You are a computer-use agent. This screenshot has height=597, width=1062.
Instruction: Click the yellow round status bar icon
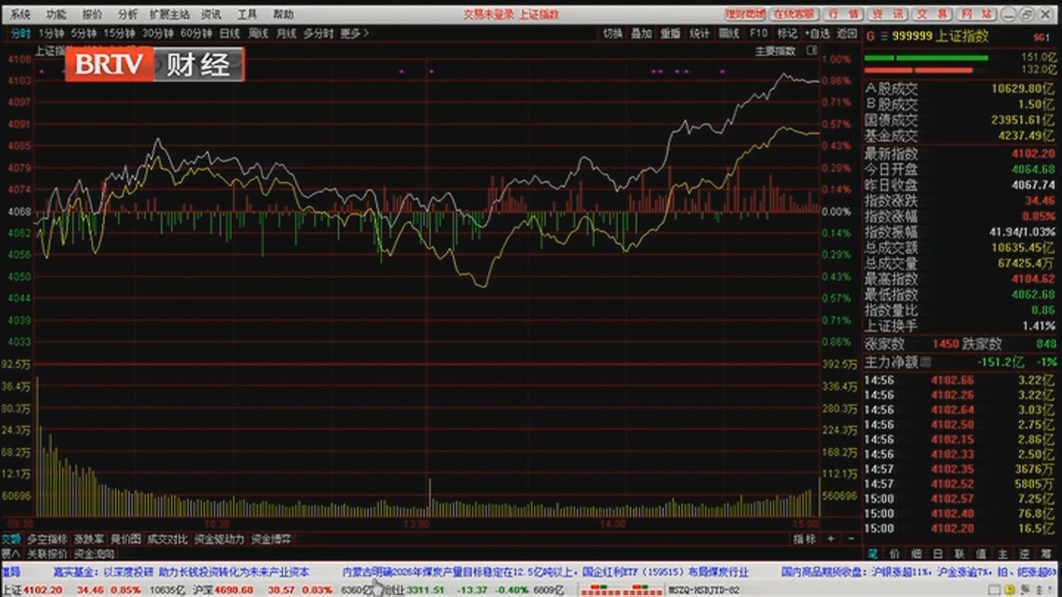coord(1009,590)
